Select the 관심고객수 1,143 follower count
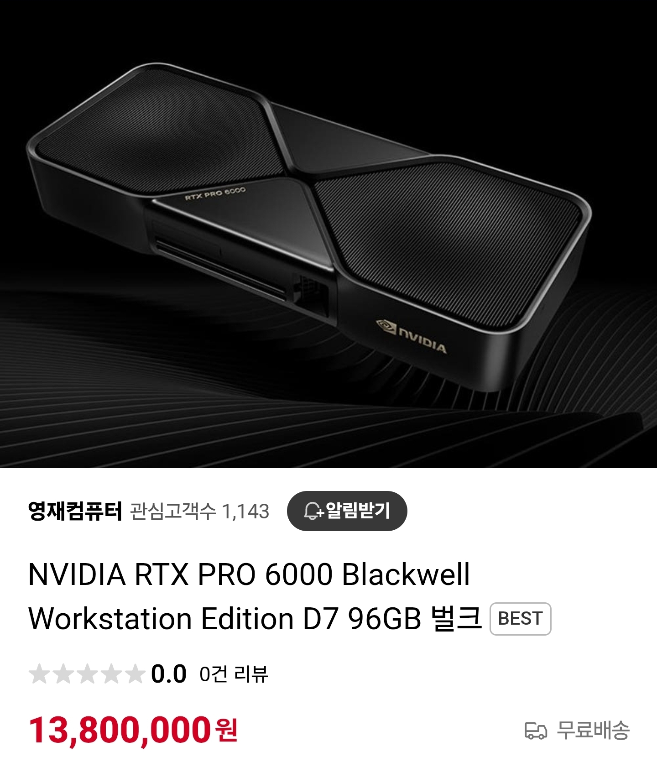Viewport: 657px width, 757px height. point(199,511)
